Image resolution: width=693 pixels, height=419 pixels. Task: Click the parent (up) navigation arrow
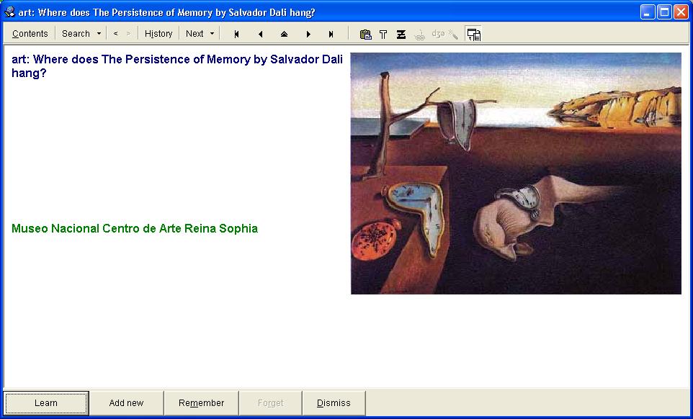coord(284,34)
